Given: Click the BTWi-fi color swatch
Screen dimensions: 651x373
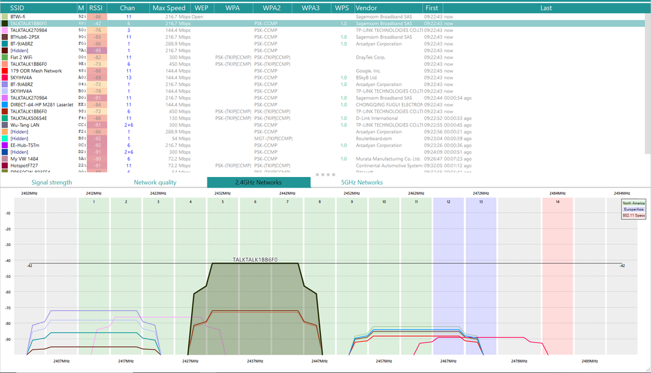Looking at the screenshot, I should (5, 17).
